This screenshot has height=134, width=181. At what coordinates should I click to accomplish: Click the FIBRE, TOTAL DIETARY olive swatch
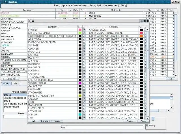[x=80, y=96]
